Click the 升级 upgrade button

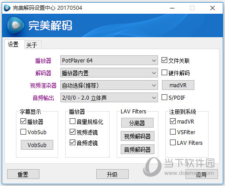pyautogui.click(x=112, y=174)
